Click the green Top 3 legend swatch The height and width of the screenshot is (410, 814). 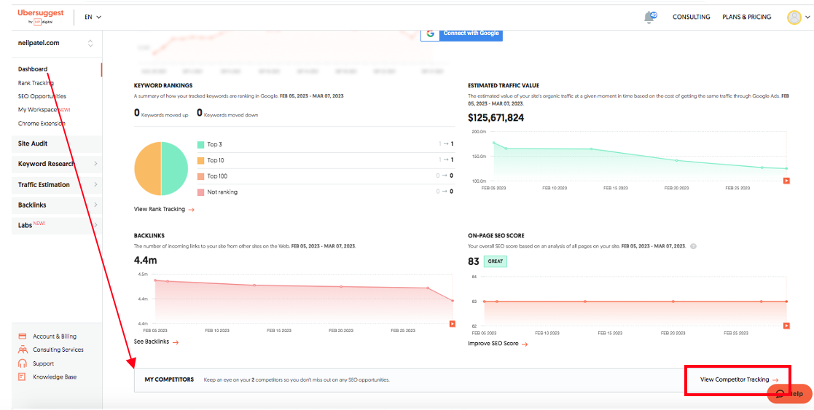[x=200, y=144]
